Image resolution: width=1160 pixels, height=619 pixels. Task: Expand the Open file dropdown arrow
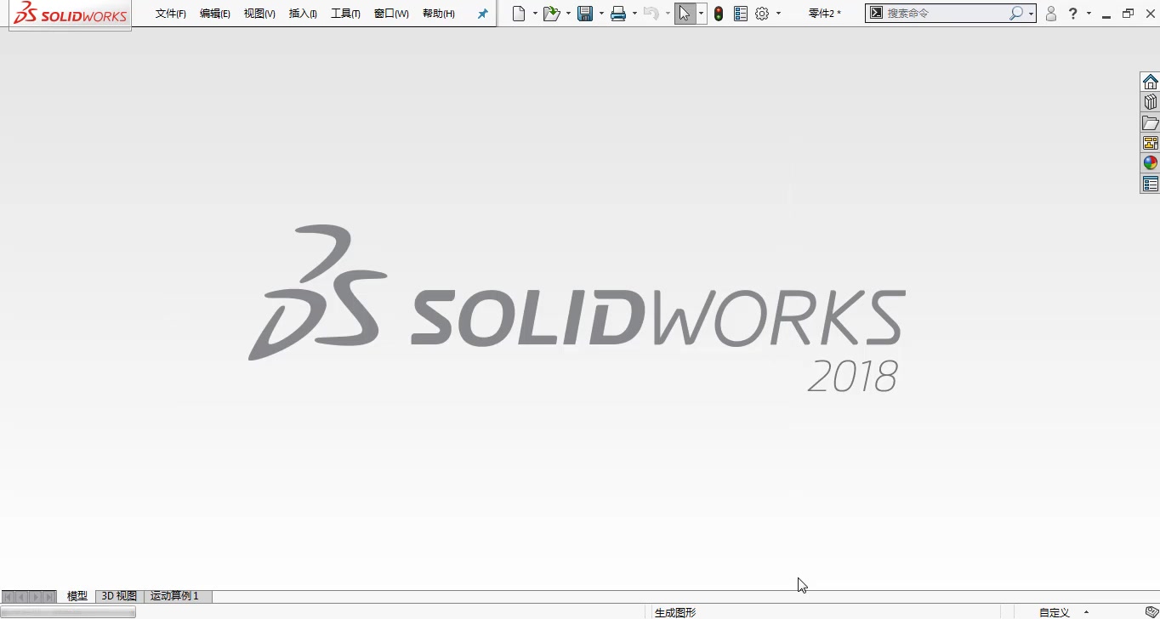pos(568,14)
